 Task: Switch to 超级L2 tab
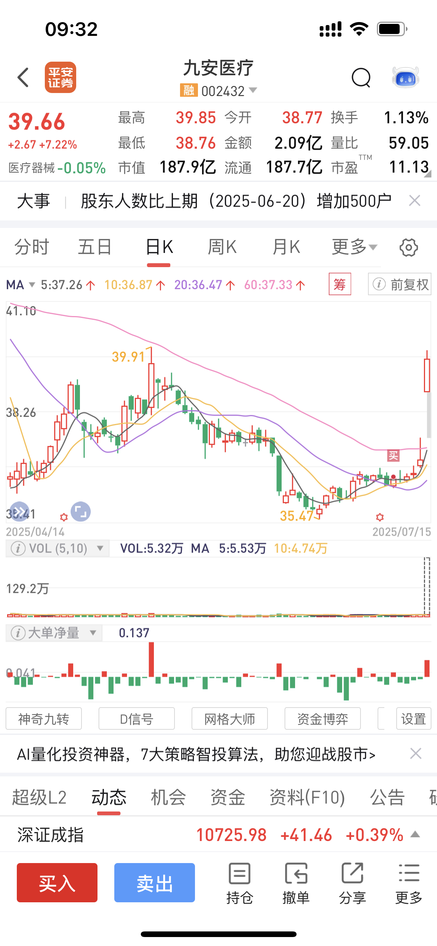point(39,798)
